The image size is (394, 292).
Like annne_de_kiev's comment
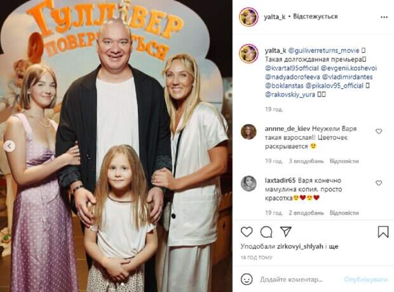[x=379, y=131]
